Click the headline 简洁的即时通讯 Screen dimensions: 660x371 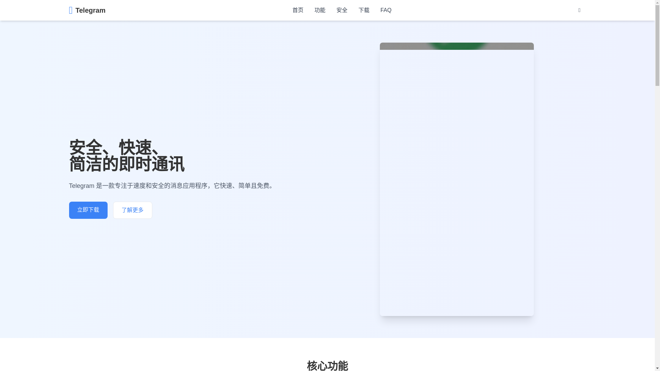click(126, 164)
